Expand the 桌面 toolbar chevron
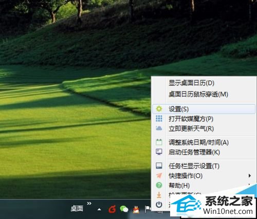 tap(89, 204)
